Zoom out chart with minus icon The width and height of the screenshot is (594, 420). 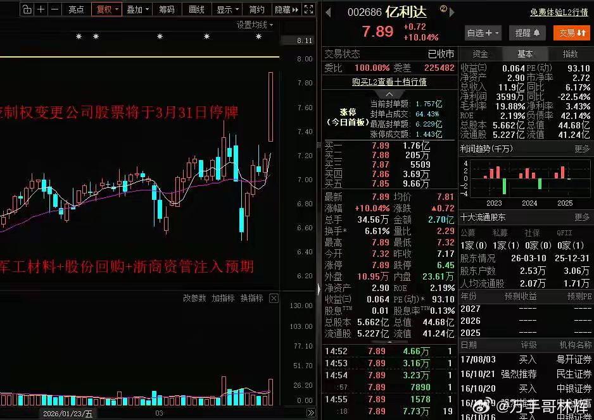pyautogui.click(x=54, y=9)
